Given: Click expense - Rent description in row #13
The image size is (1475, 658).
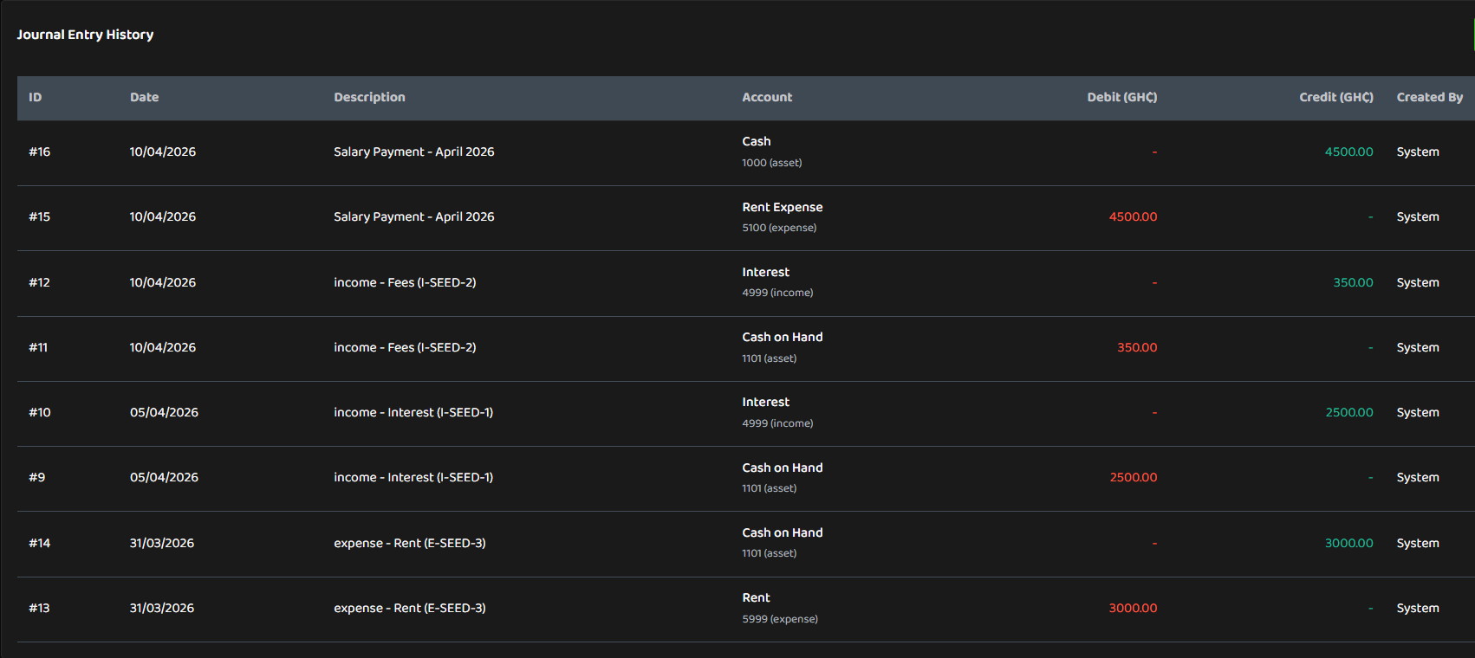Looking at the screenshot, I should tap(410, 608).
